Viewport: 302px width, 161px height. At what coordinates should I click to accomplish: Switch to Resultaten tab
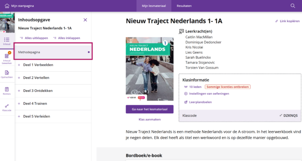[184, 6]
